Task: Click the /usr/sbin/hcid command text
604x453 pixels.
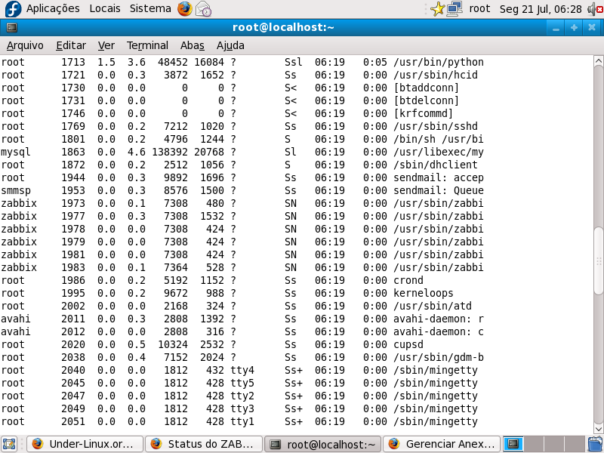Action: click(x=436, y=75)
